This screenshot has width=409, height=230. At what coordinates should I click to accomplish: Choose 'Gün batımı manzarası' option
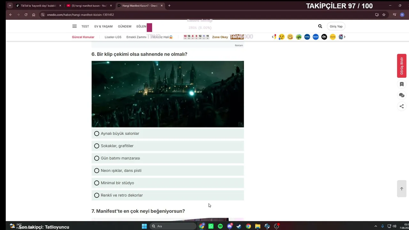[167, 158]
